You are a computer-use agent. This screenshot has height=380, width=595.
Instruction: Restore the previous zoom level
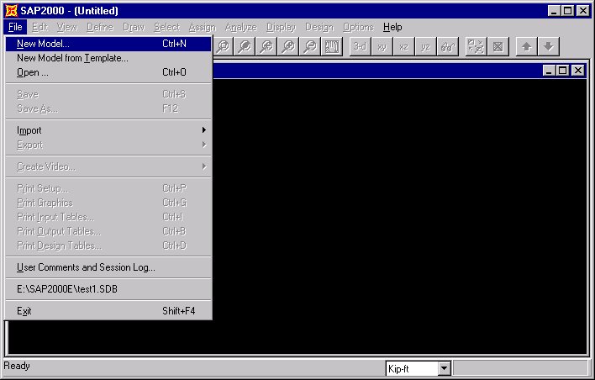pyautogui.click(x=266, y=46)
